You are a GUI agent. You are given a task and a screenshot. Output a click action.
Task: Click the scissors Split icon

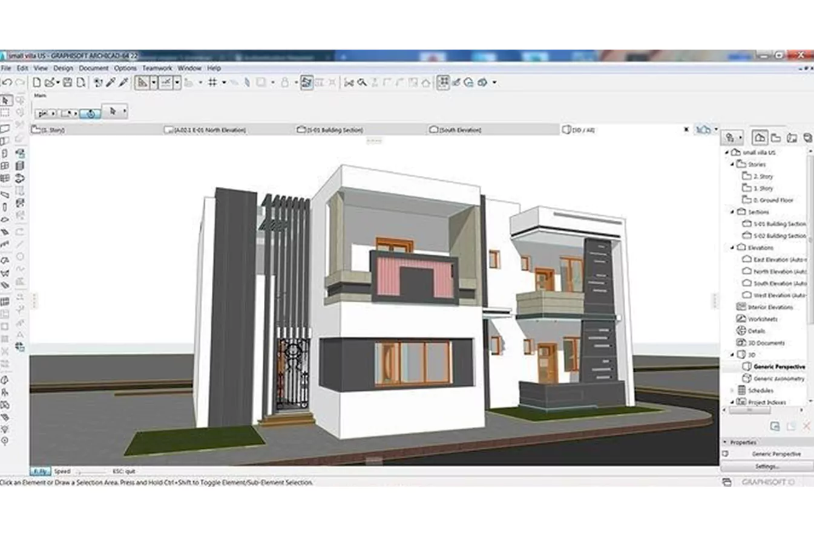349,83
